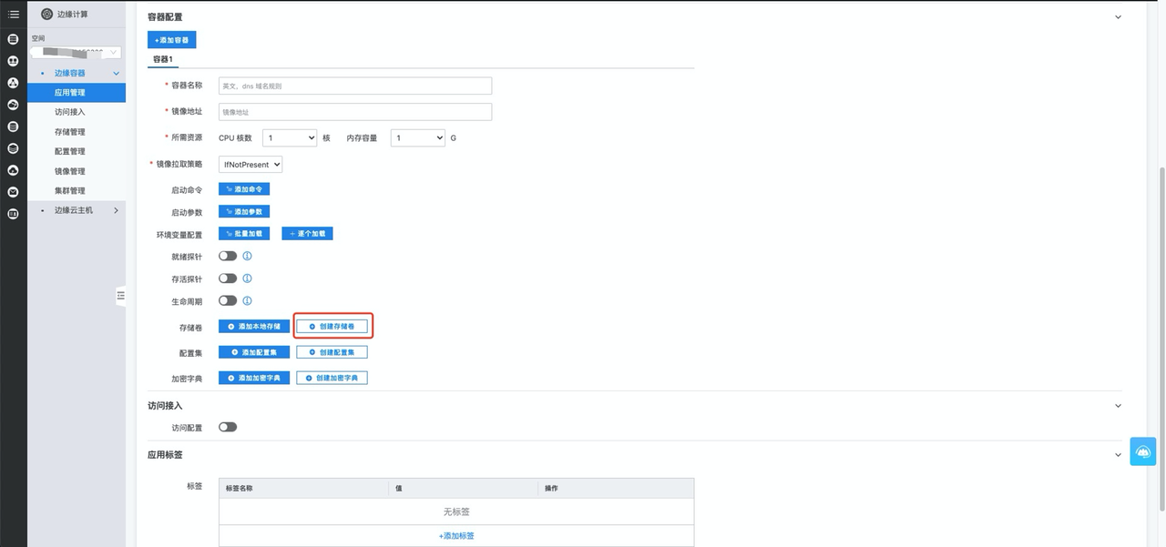The image size is (1166, 547).
Task: Click the 添加本地存储 button
Action: click(x=254, y=326)
